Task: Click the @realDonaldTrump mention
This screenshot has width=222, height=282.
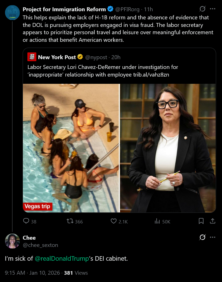Action: click(x=62, y=258)
